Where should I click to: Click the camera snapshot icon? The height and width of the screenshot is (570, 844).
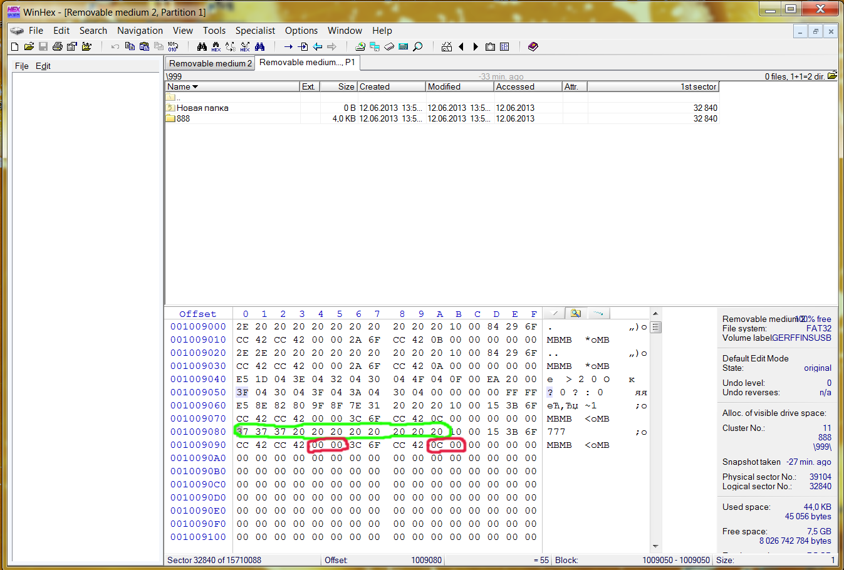(490, 46)
